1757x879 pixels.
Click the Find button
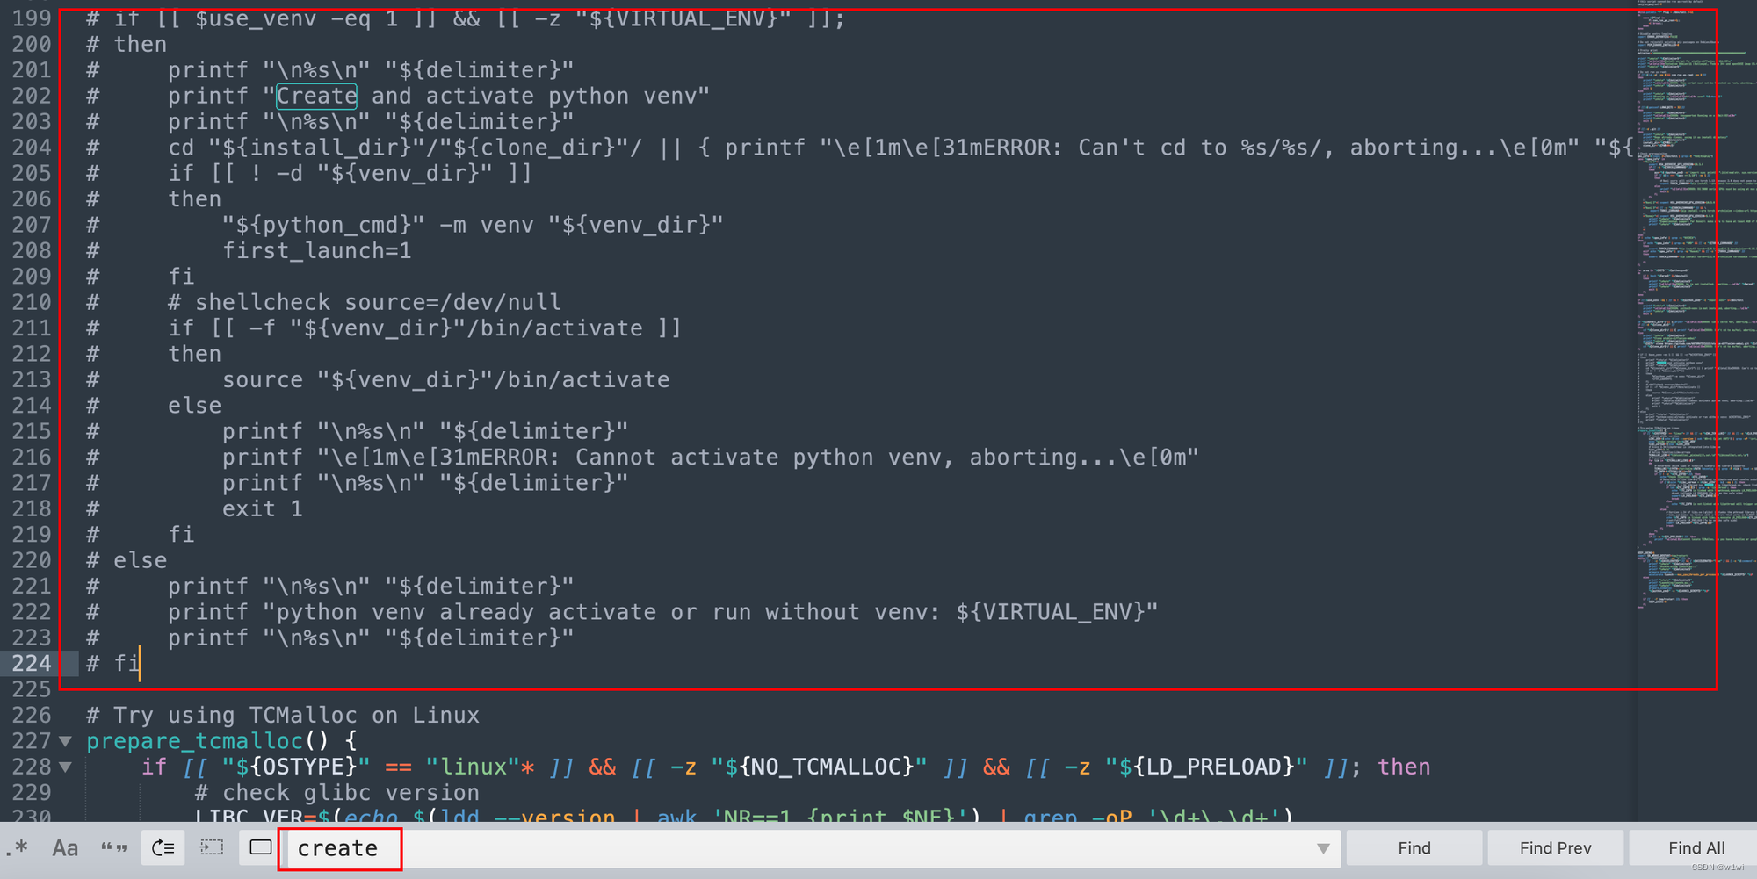point(1414,848)
